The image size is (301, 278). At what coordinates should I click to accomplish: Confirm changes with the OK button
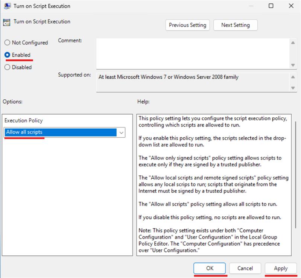pyautogui.click(x=210, y=268)
